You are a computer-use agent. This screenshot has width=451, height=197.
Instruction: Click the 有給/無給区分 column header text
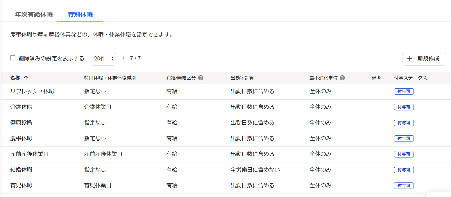(181, 78)
